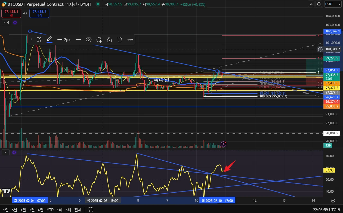The height and width of the screenshot is (213, 343).
Task: Click the orange 95,833.2 price label
Action: click(x=332, y=106)
